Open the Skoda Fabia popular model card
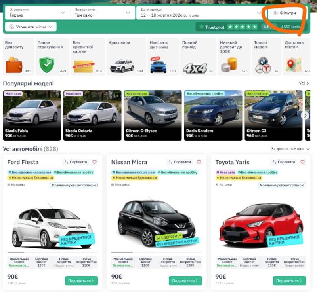The image size is (317, 292). tap(32, 115)
